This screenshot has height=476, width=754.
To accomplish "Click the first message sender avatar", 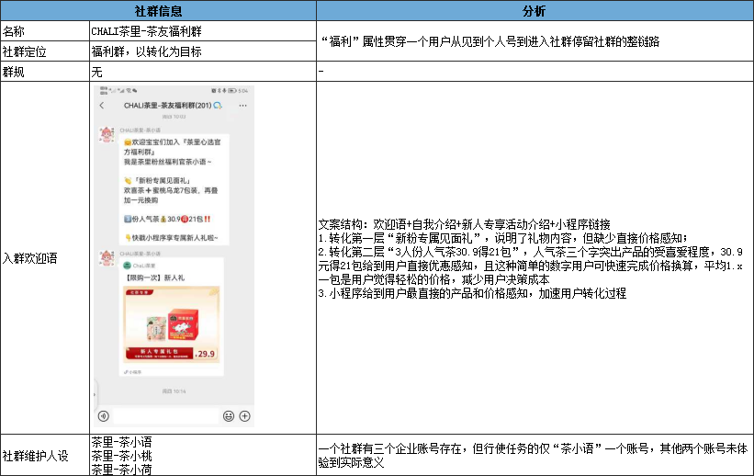I will (106, 135).
